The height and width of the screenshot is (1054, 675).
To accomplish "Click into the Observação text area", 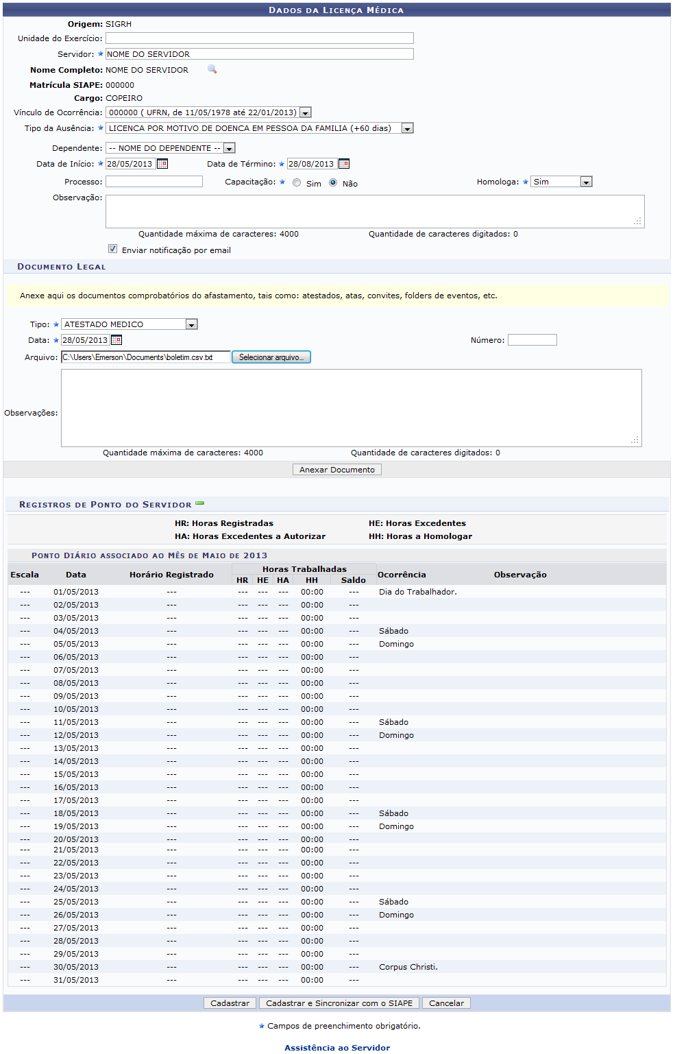I will (375, 211).
